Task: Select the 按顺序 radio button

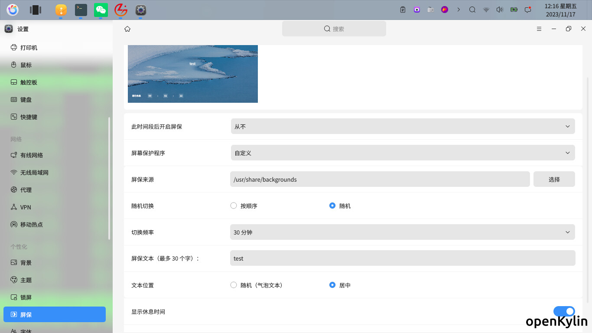Action: tap(234, 206)
